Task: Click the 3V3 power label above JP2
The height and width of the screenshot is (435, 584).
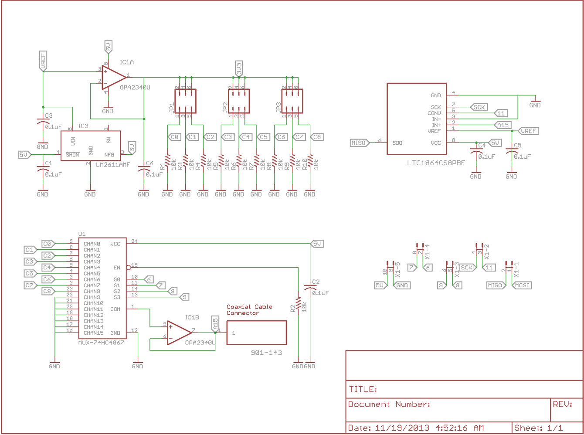Action: click(239, 67)
